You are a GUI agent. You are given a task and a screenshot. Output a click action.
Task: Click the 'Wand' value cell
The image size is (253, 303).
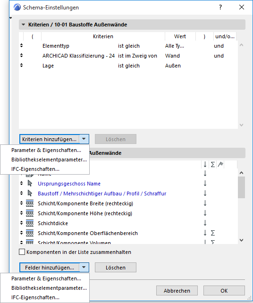click(172, 56)
